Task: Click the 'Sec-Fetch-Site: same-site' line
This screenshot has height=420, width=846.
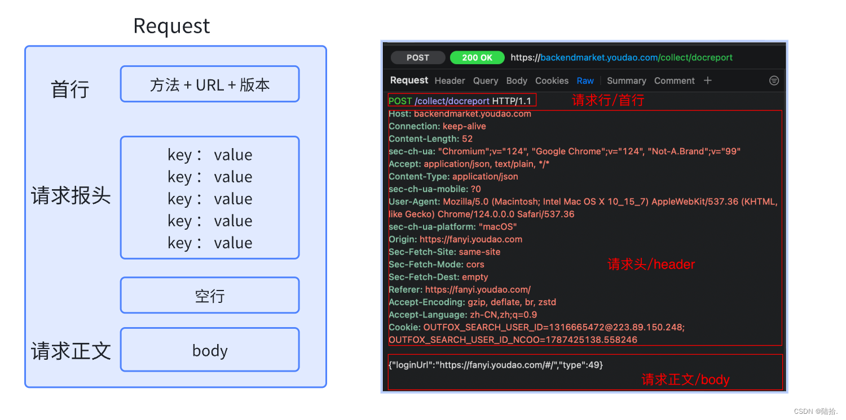Action: coord(444,252)
